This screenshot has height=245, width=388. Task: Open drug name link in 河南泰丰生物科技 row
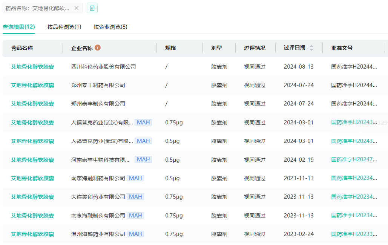pos(32,160)
